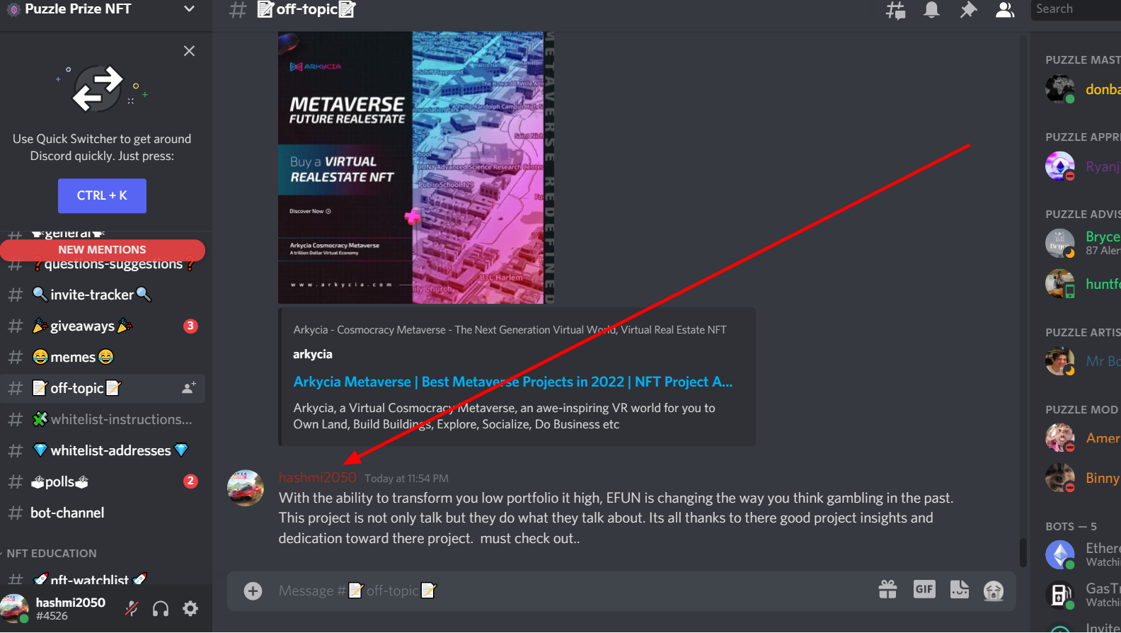Toggle headphones deafen

[161, 608]
